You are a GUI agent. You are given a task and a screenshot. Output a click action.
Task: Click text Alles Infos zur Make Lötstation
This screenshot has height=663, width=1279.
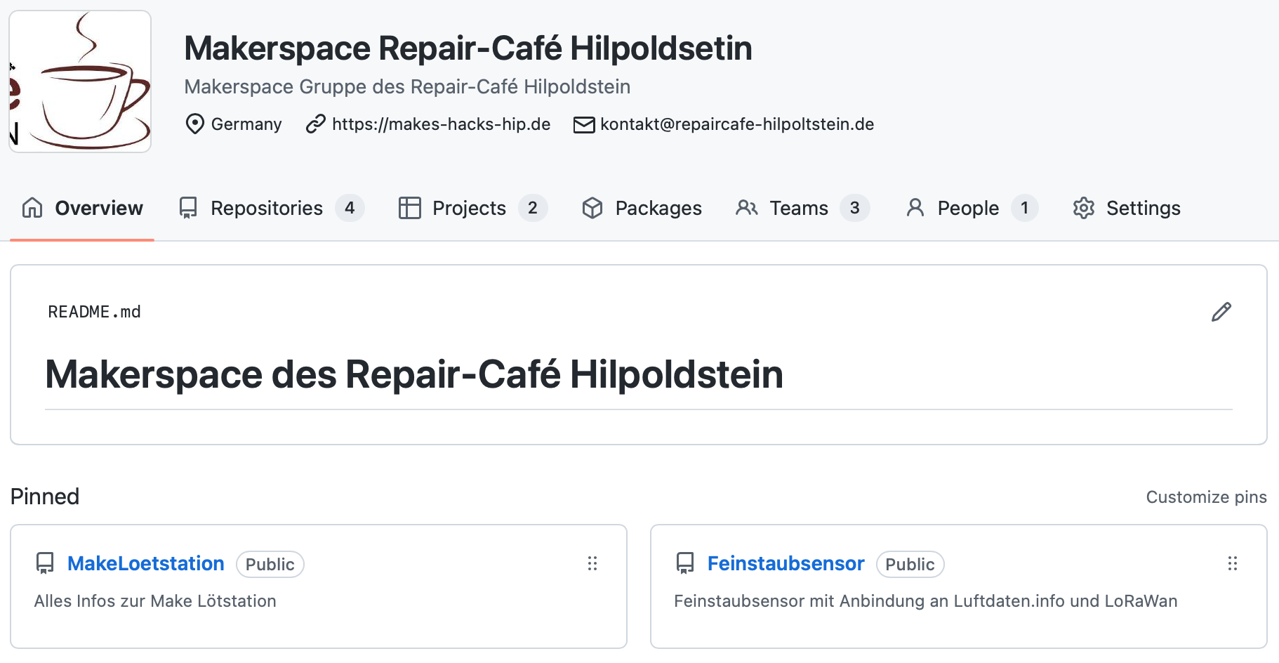click(155, 601)
